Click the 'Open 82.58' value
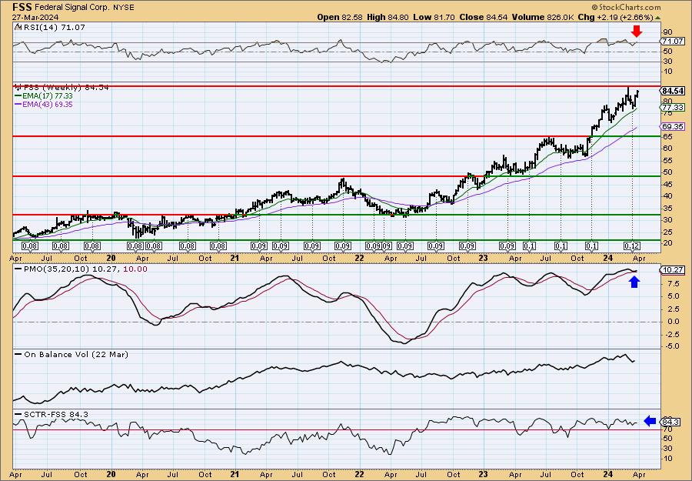The image size is (692, 481). pyautogui.click(x=341, y=17)
